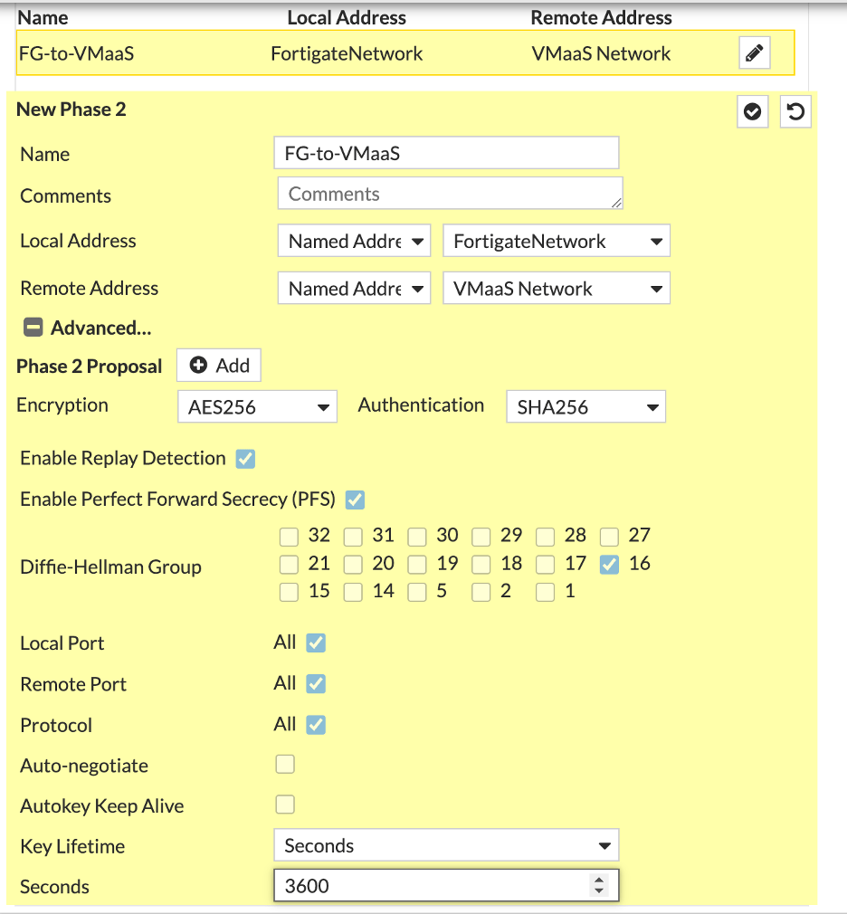Open the Authentication SHA256 dropdown
The width and height of the screenshot is (847, 914).
[585, 407]
